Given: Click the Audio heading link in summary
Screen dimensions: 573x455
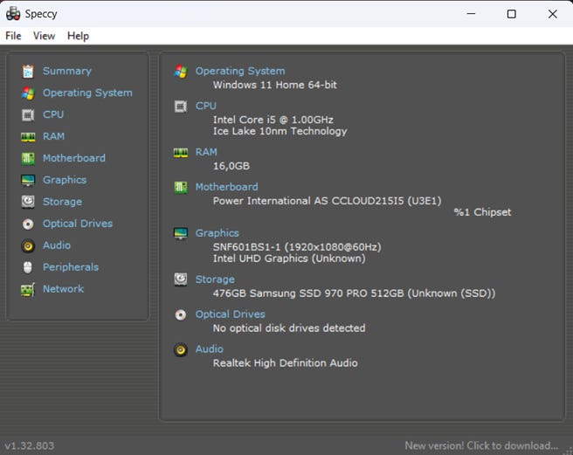Looking at the screenshot, I should pyautogui.click(x=209, y=349).
